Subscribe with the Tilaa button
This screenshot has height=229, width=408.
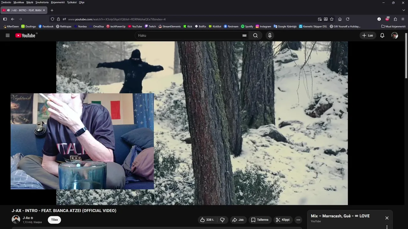(x=55, y=220)
